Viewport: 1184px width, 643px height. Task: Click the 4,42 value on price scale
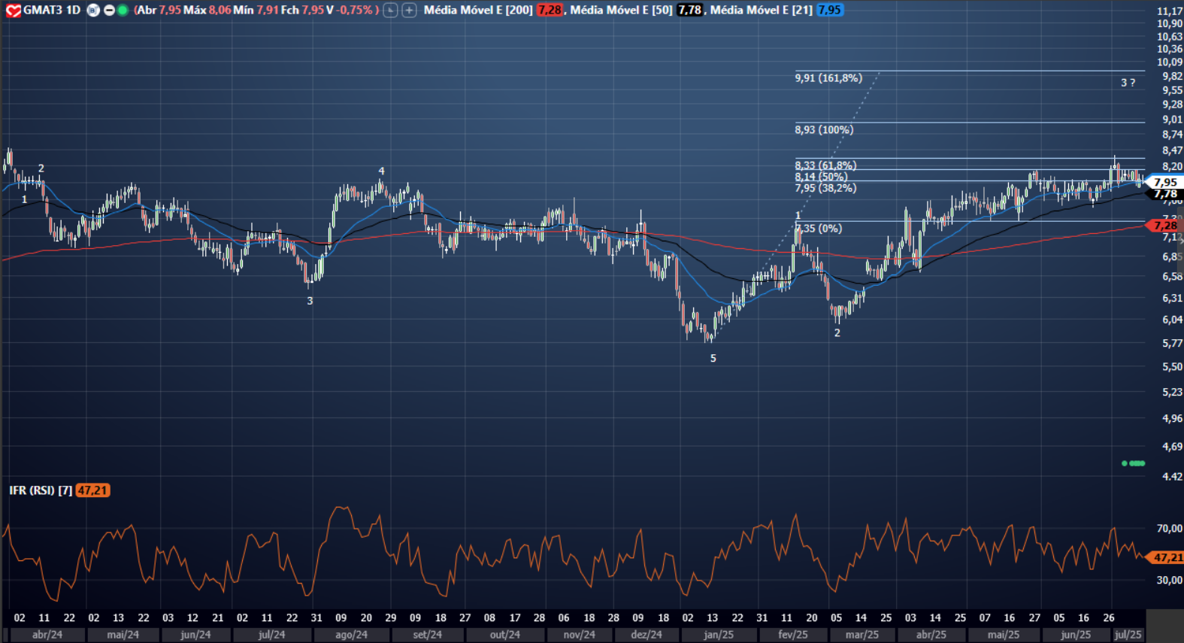point(1172,477)
